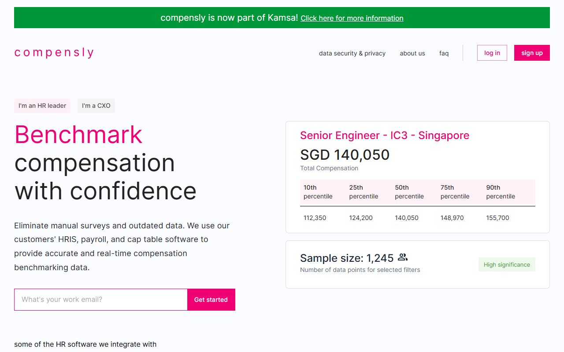Focus the work email input field
564x352 pixels.
(x=101, y=300)
